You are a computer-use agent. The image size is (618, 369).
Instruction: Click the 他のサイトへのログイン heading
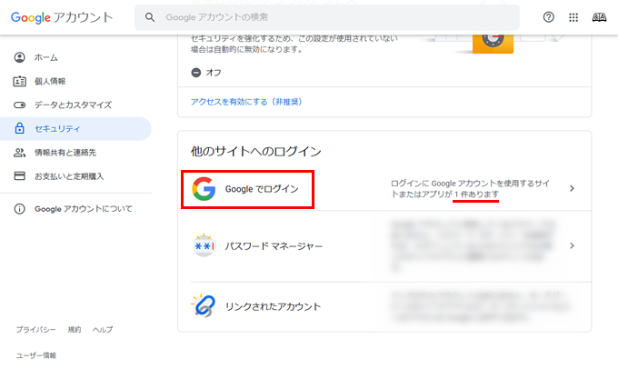256,151
